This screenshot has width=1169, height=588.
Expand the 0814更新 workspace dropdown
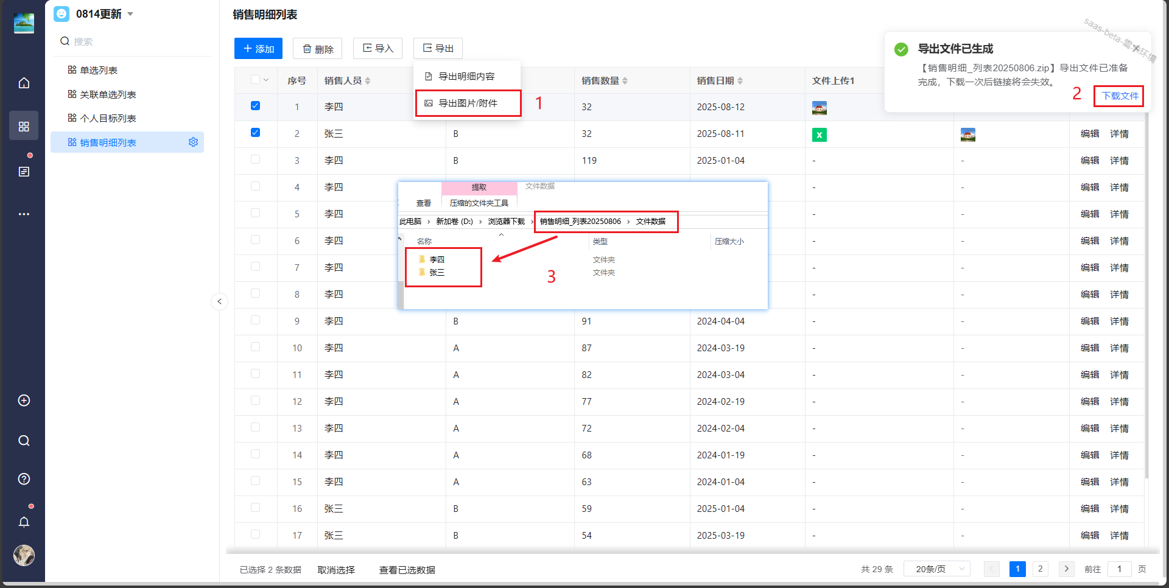pos(130,14)
